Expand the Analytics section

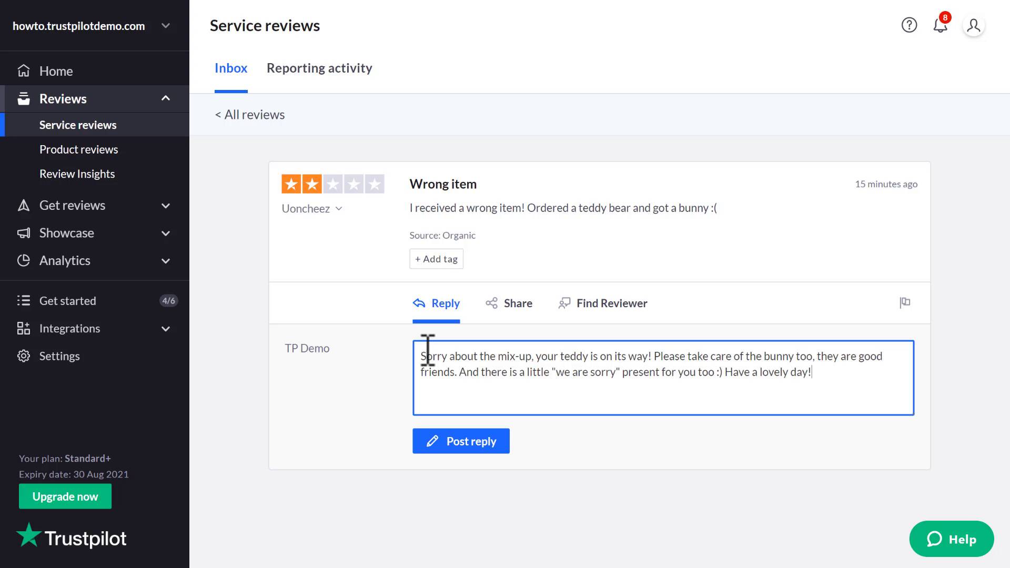[166, 261]
